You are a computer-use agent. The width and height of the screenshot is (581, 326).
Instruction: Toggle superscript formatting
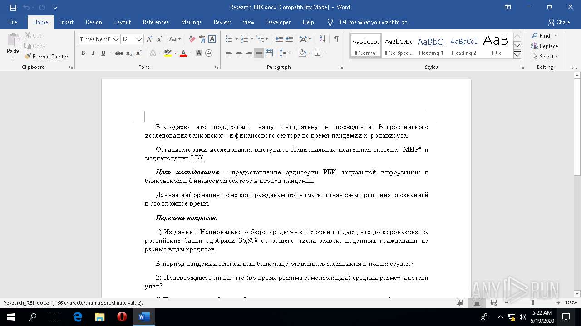[x=139, y=53]
